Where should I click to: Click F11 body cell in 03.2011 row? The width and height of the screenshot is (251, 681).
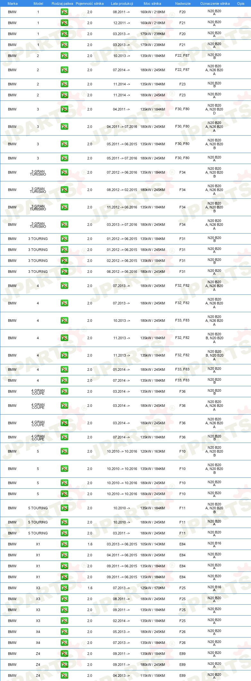(x=182, y=533)
